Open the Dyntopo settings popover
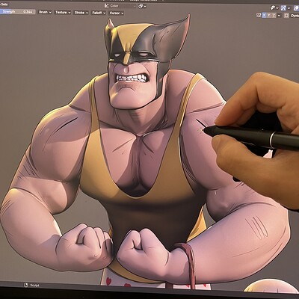 [295, 16]
